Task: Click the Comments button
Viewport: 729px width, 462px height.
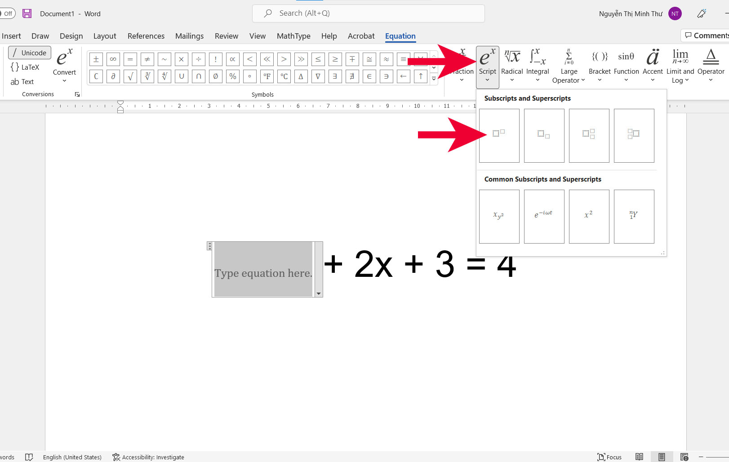Action: pos(706,36)
